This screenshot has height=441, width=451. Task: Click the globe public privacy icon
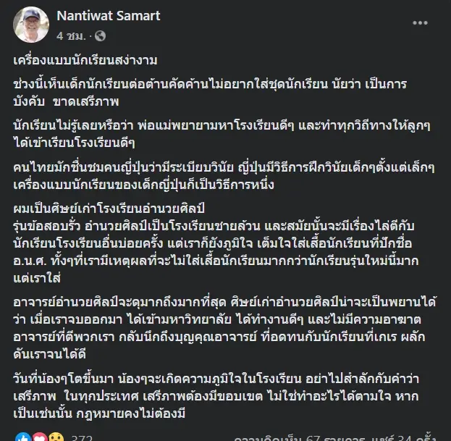pos(99,35)
